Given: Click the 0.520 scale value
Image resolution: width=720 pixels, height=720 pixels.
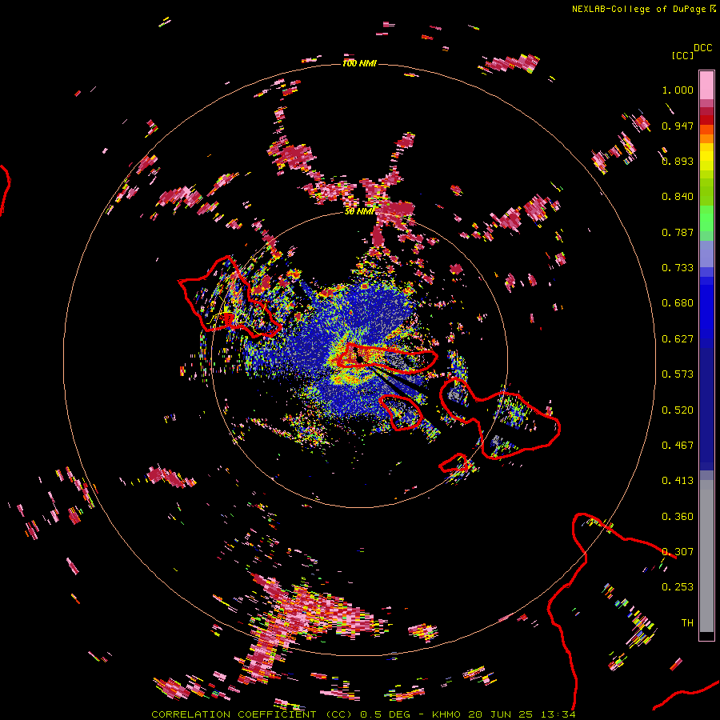Looking at the screenshot, I should coord(678,410).
